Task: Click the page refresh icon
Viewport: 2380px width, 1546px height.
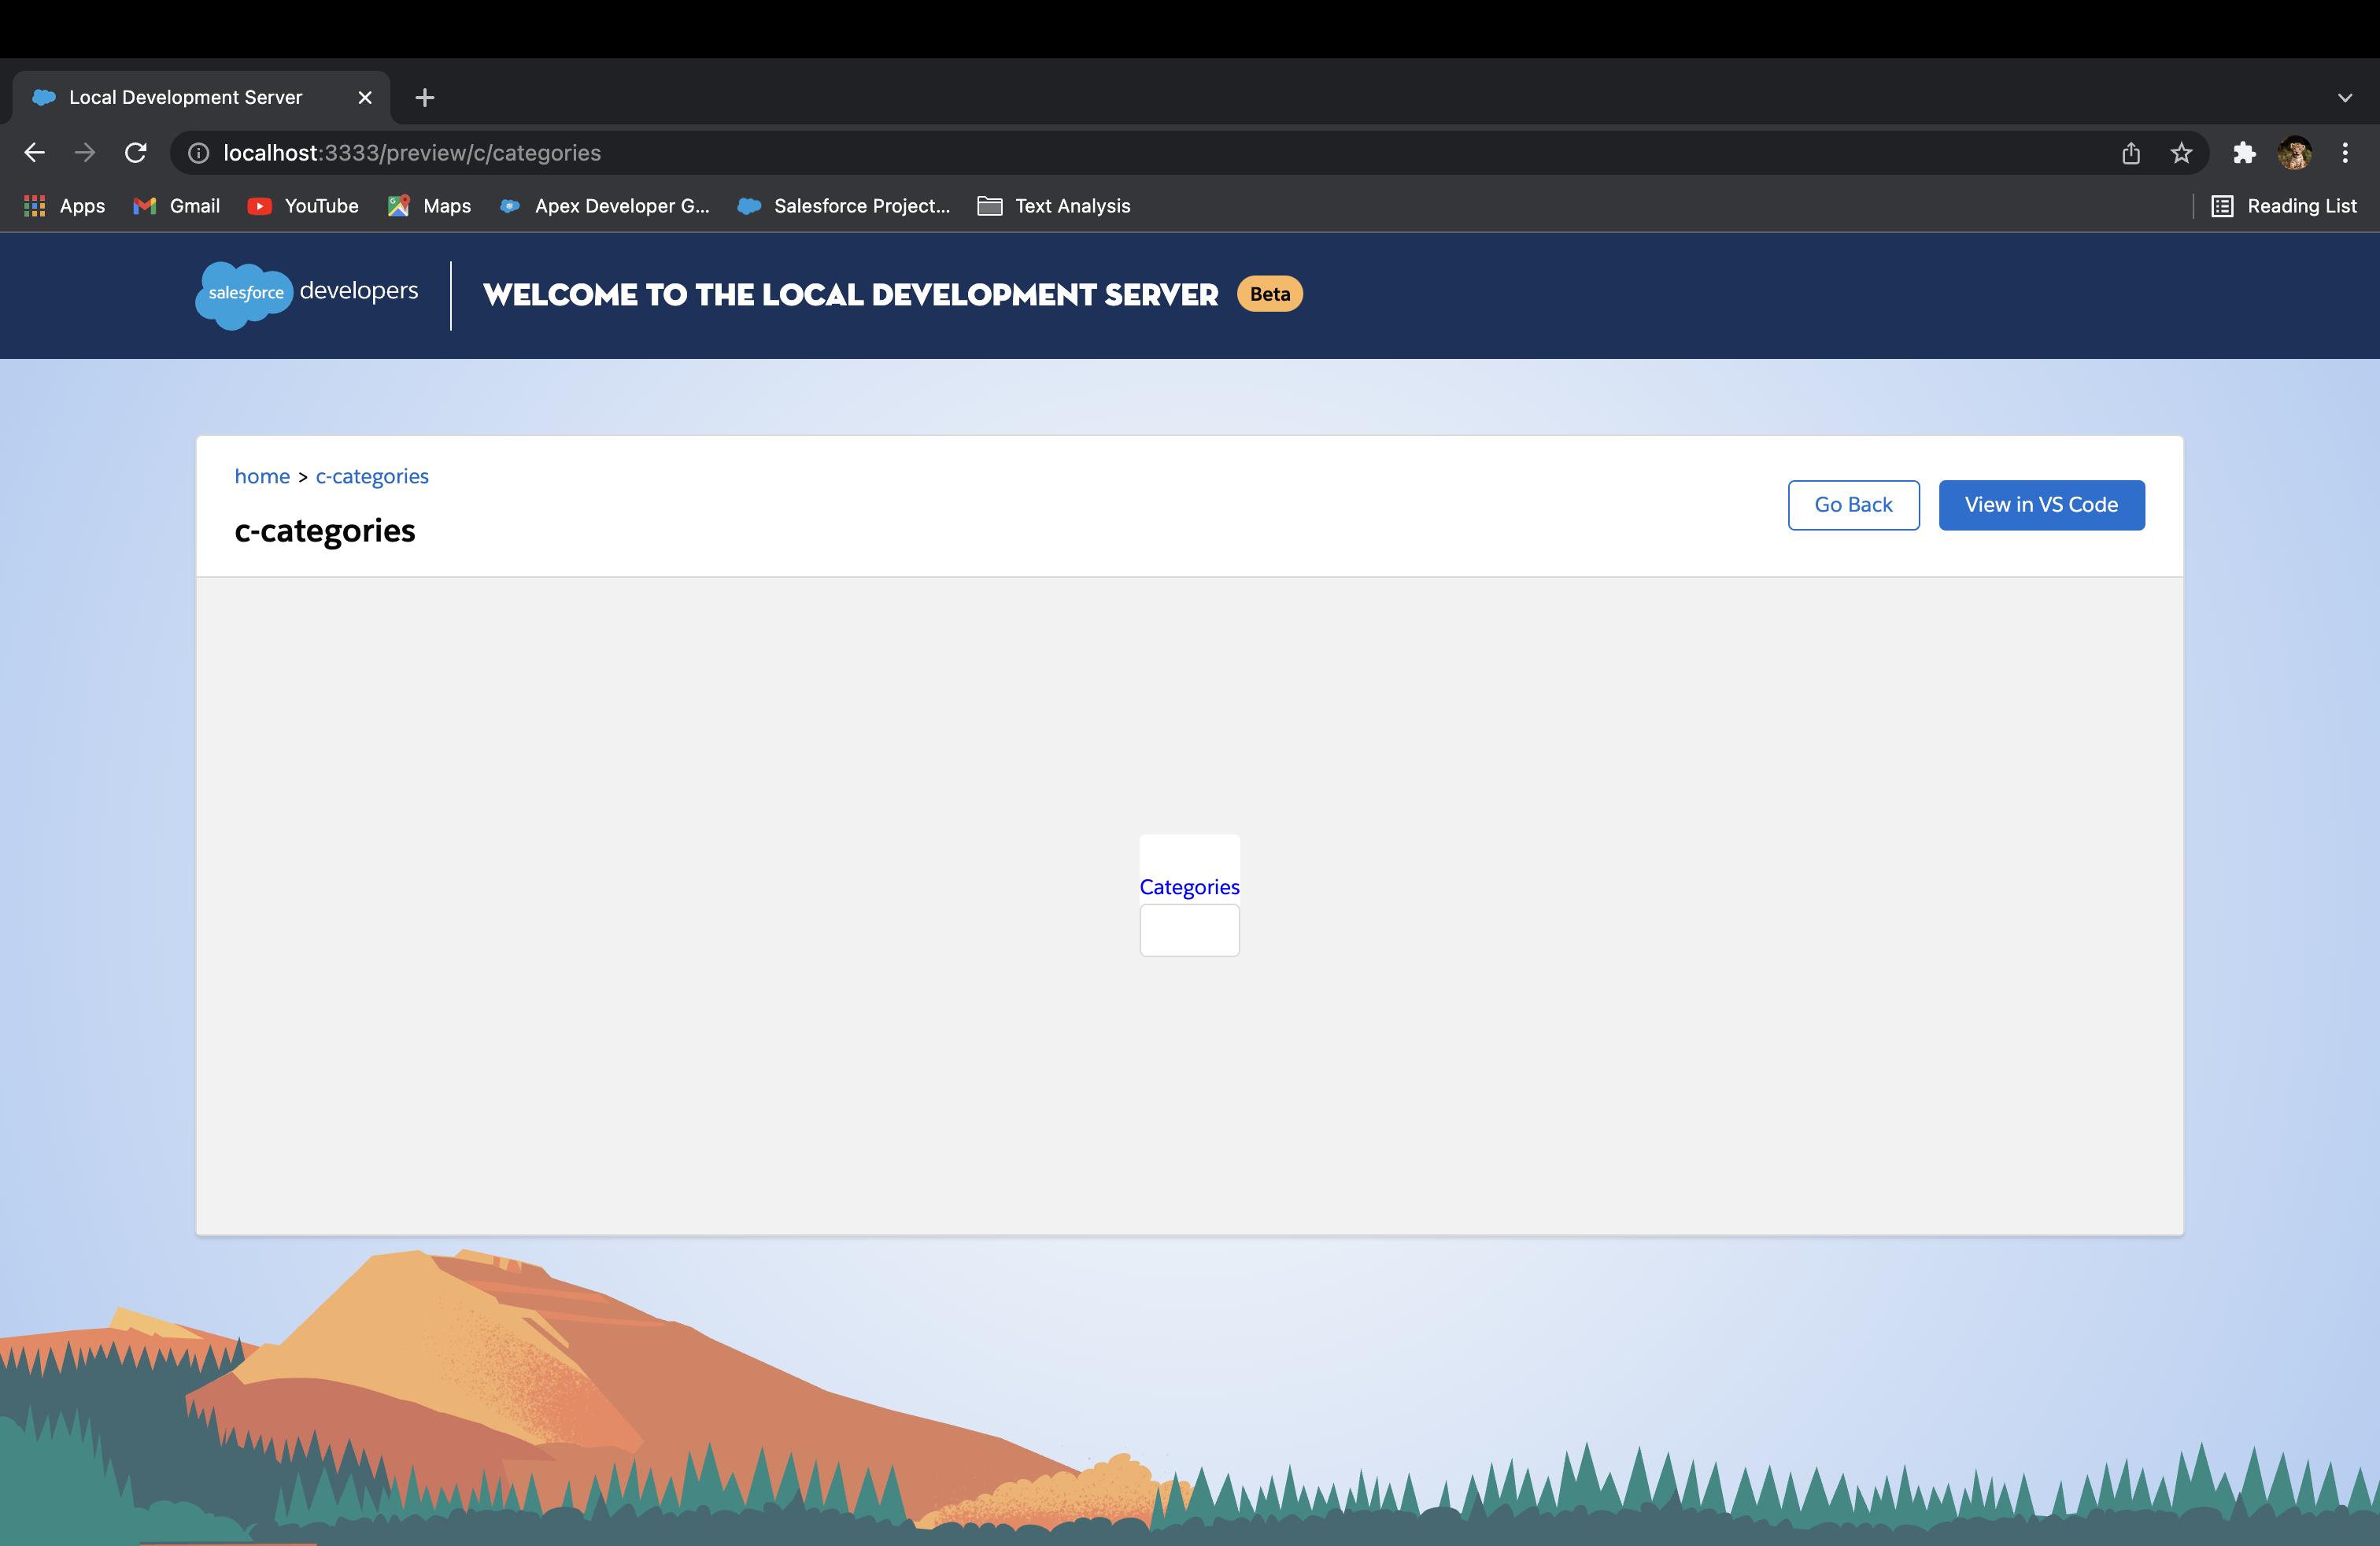Action: point(135,153)
